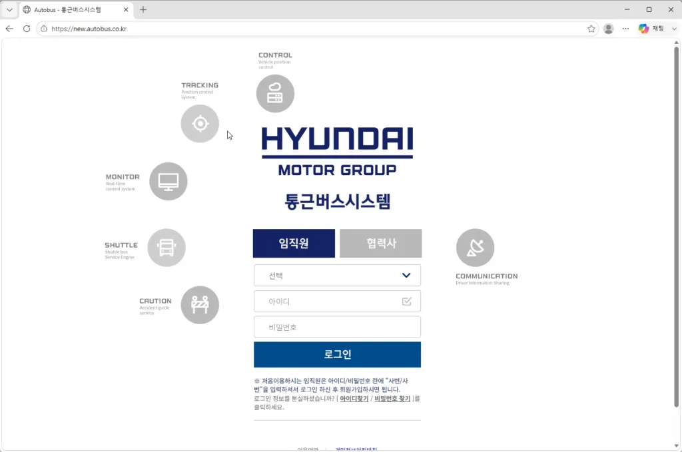Click the CAUTION barrier icon

[x=200, y=305]
